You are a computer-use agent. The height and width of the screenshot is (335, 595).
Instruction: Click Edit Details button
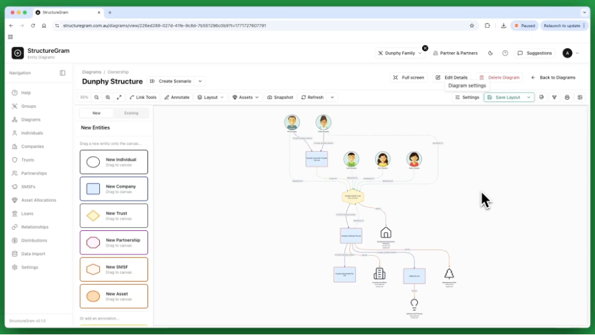[451, 77]
